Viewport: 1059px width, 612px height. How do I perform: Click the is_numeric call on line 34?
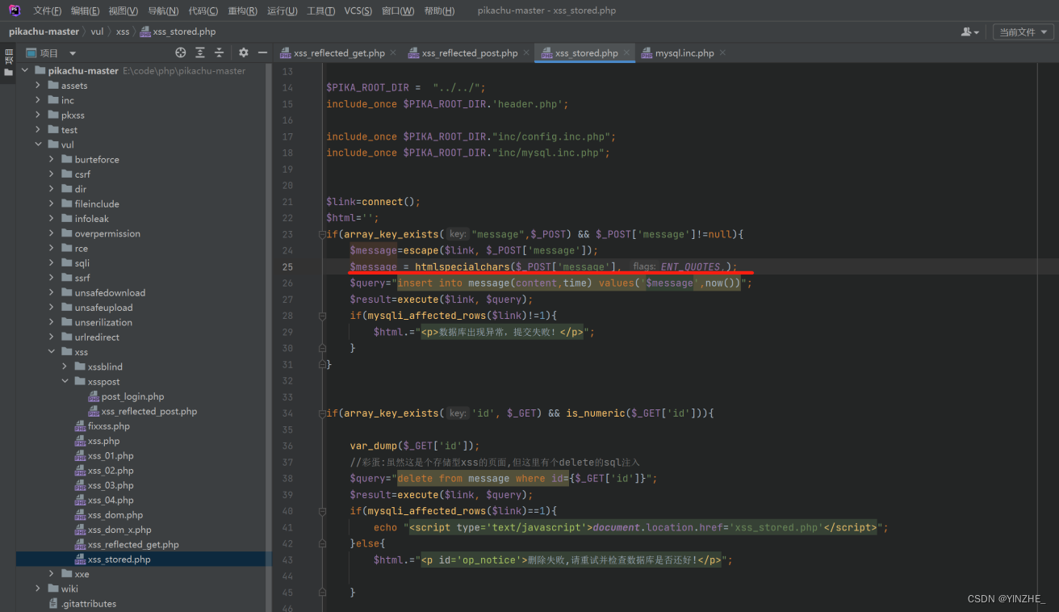coord(596,413)
